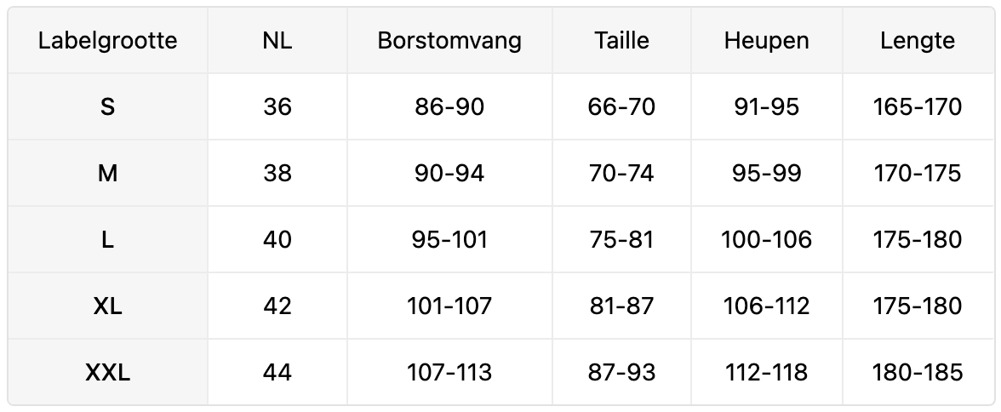Image resolution: width=1001 pixels, height=412 pixels.
Task: Select Heupen value 100-106
Action: (766, 240)
